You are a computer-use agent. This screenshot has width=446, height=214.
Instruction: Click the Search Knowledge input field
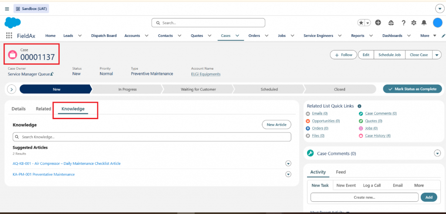152,137
